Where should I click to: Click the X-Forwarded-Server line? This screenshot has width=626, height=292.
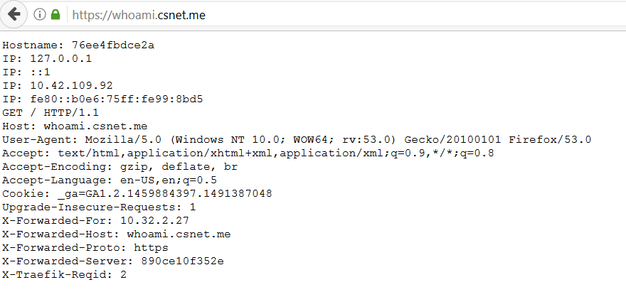[x=113, y=261]
